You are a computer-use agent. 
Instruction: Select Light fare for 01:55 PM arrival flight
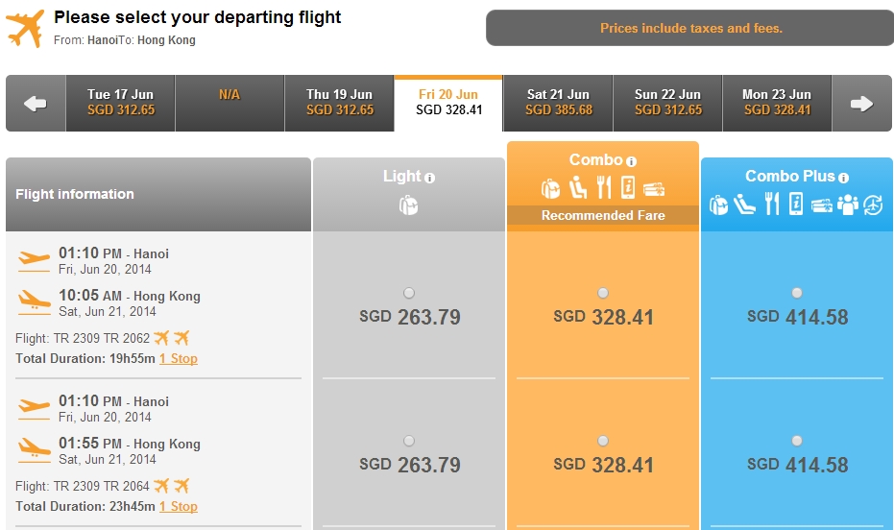(409, 441)
